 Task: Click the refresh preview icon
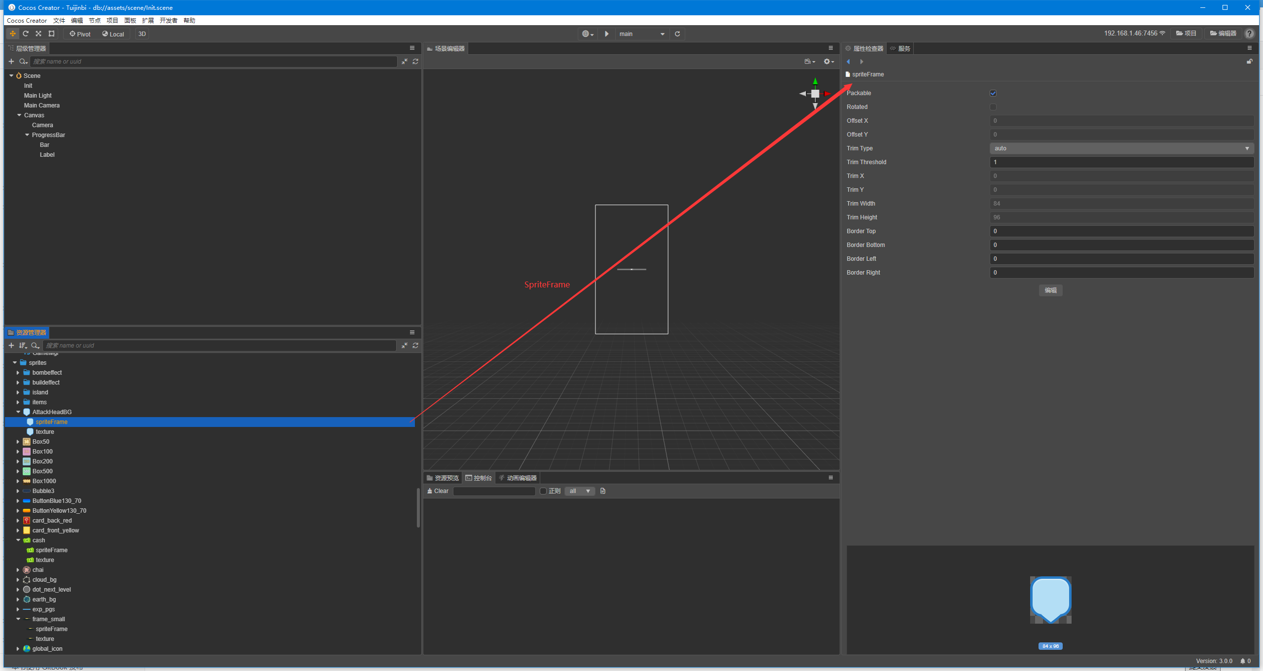pyautogui.click(x=677, y=34)
